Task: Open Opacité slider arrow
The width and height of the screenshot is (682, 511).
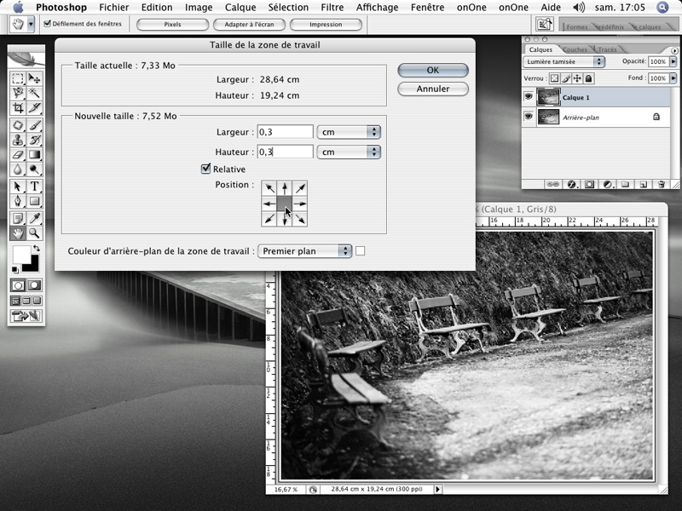Action: [673, 61]
